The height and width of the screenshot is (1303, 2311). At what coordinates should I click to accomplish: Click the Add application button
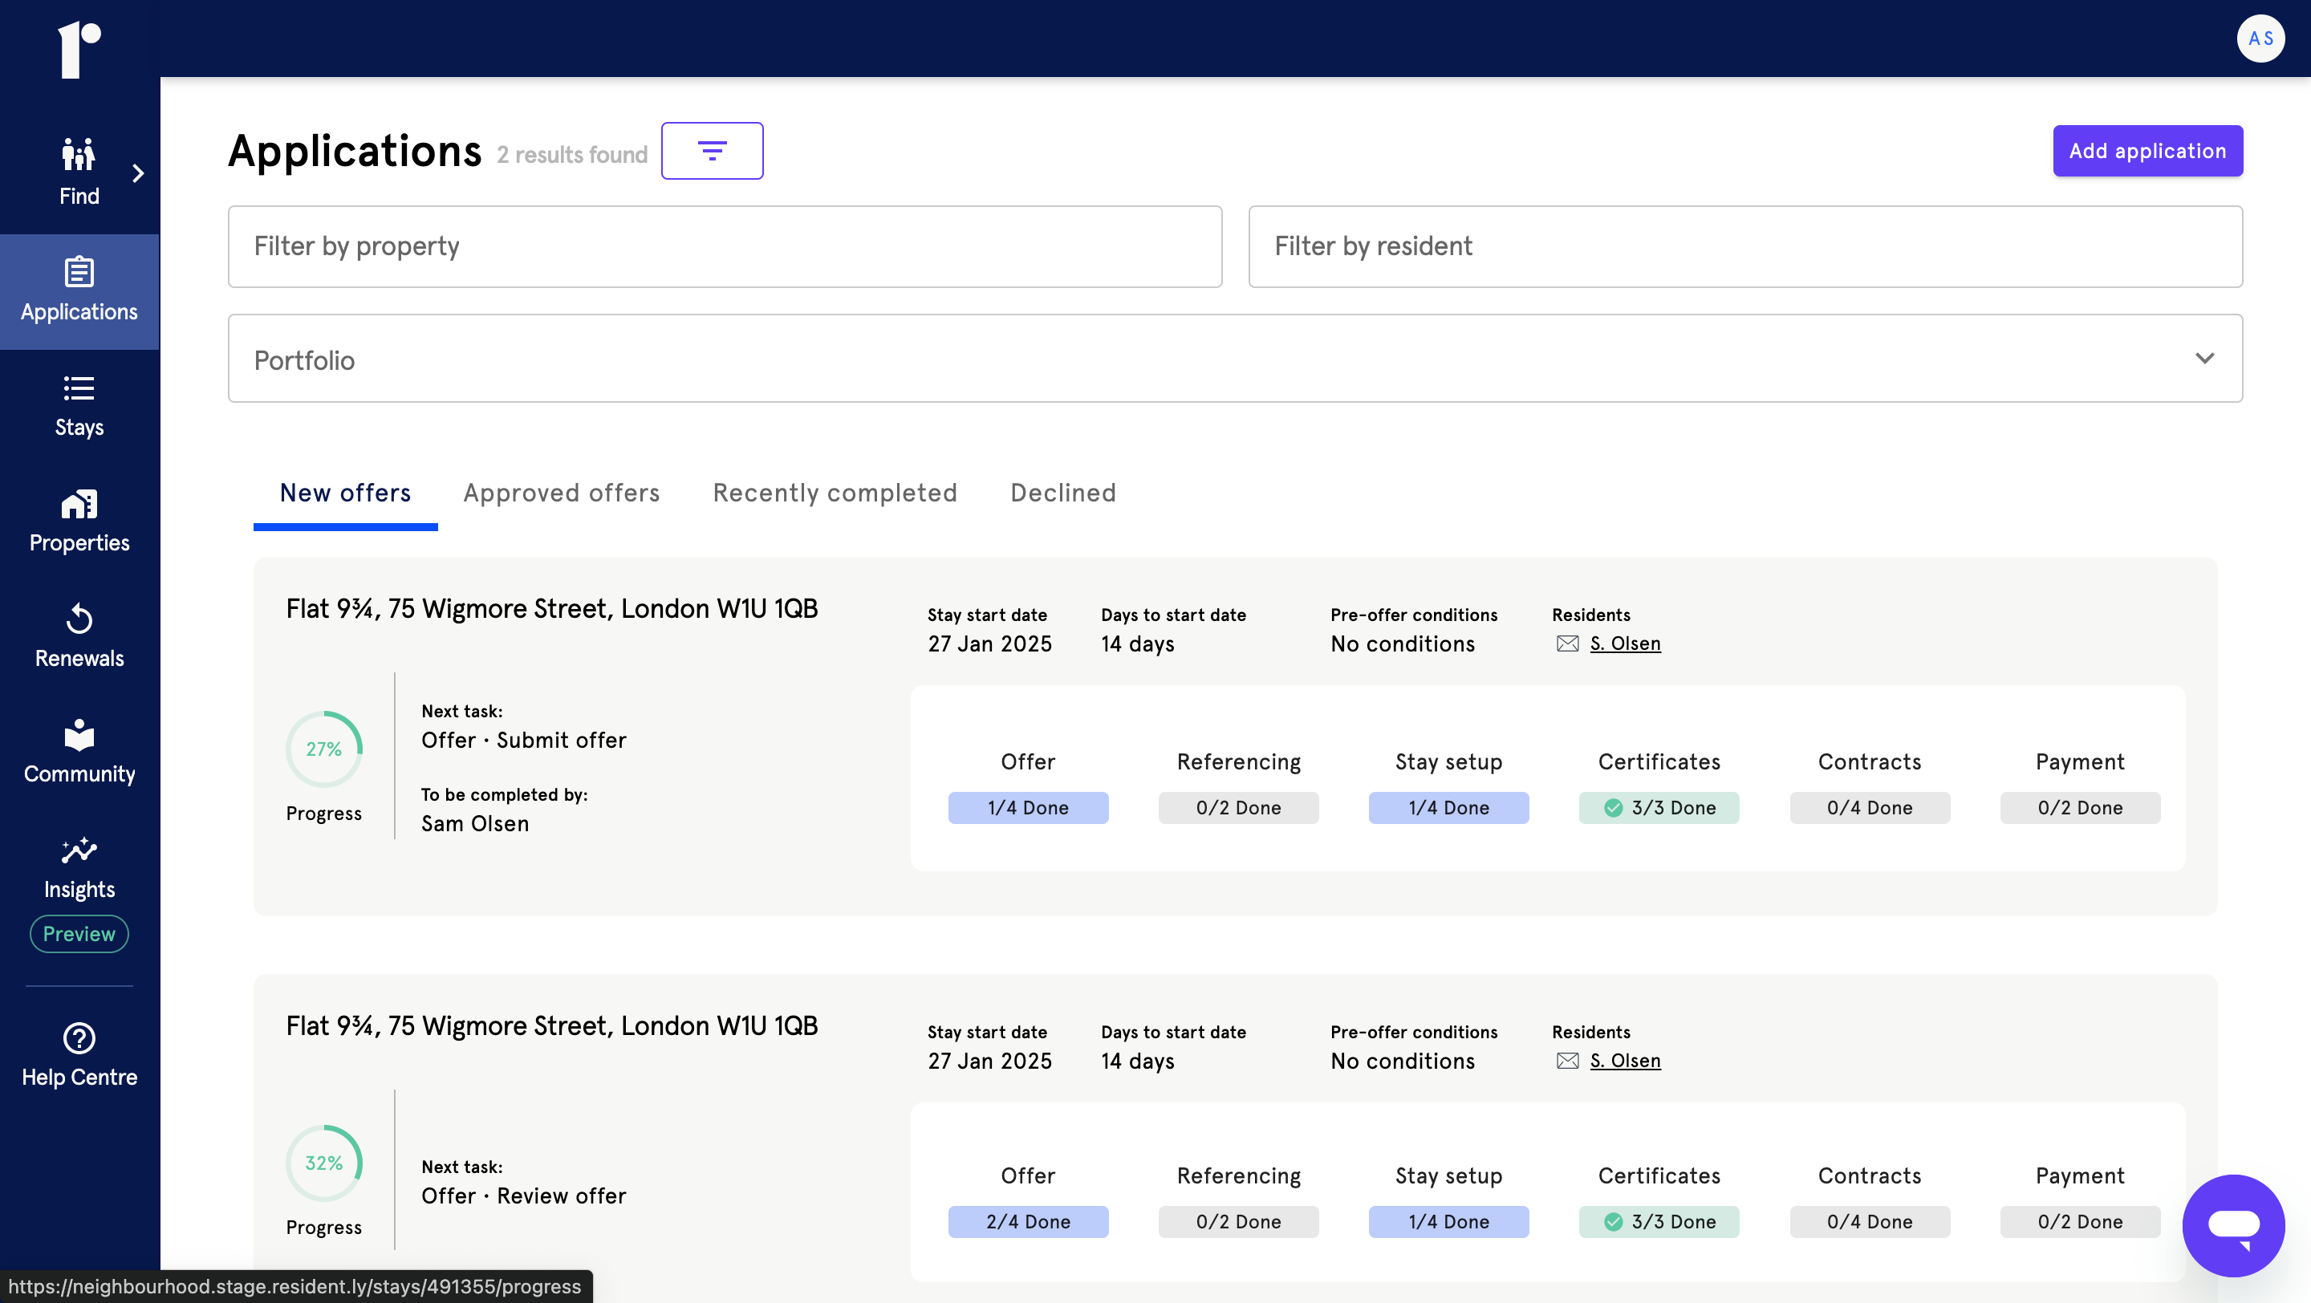point(2147,151)
